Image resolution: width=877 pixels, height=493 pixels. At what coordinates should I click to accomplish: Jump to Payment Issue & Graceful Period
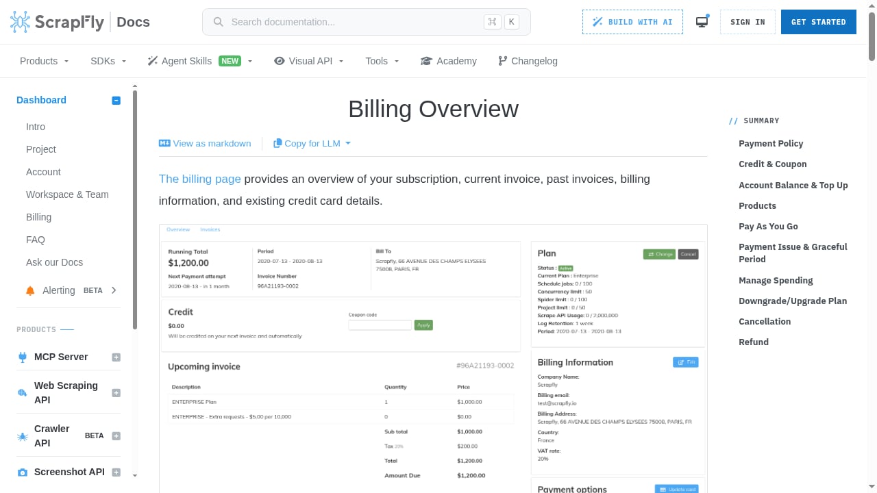[x=793, y=253]
